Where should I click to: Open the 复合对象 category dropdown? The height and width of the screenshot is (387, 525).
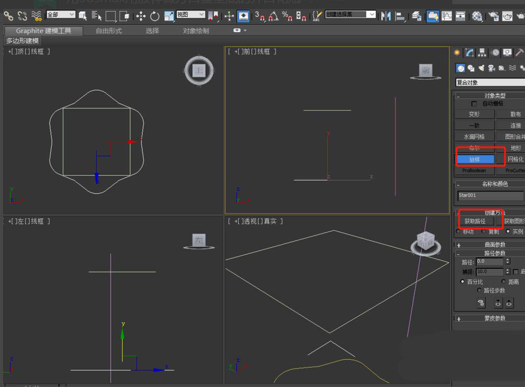[490, 83]
